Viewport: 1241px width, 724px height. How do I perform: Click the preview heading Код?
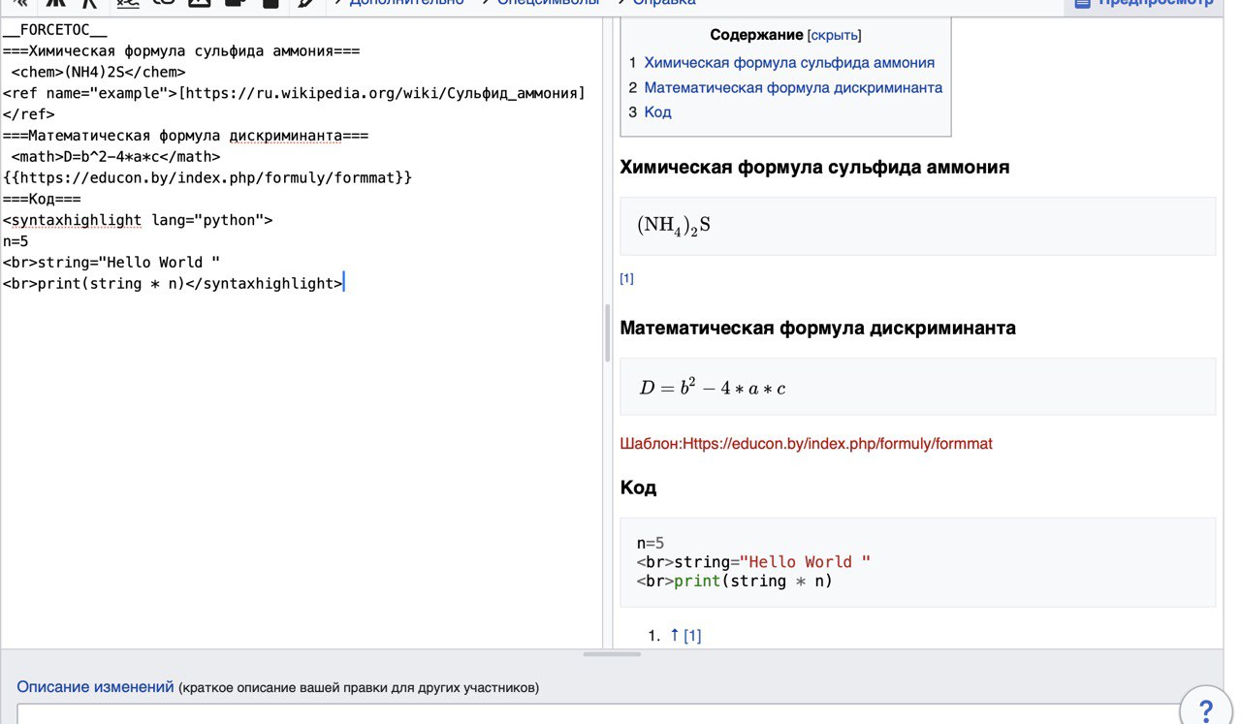pos(638,488)
